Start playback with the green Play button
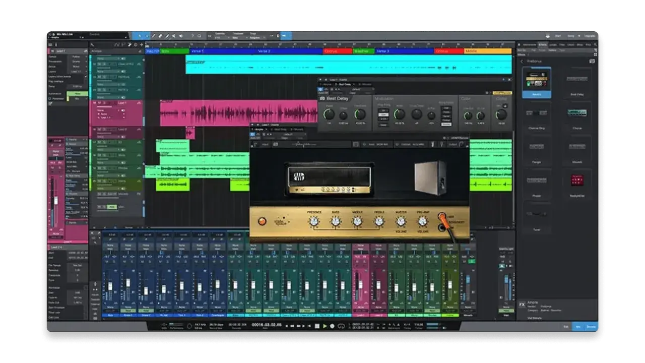 325,326
